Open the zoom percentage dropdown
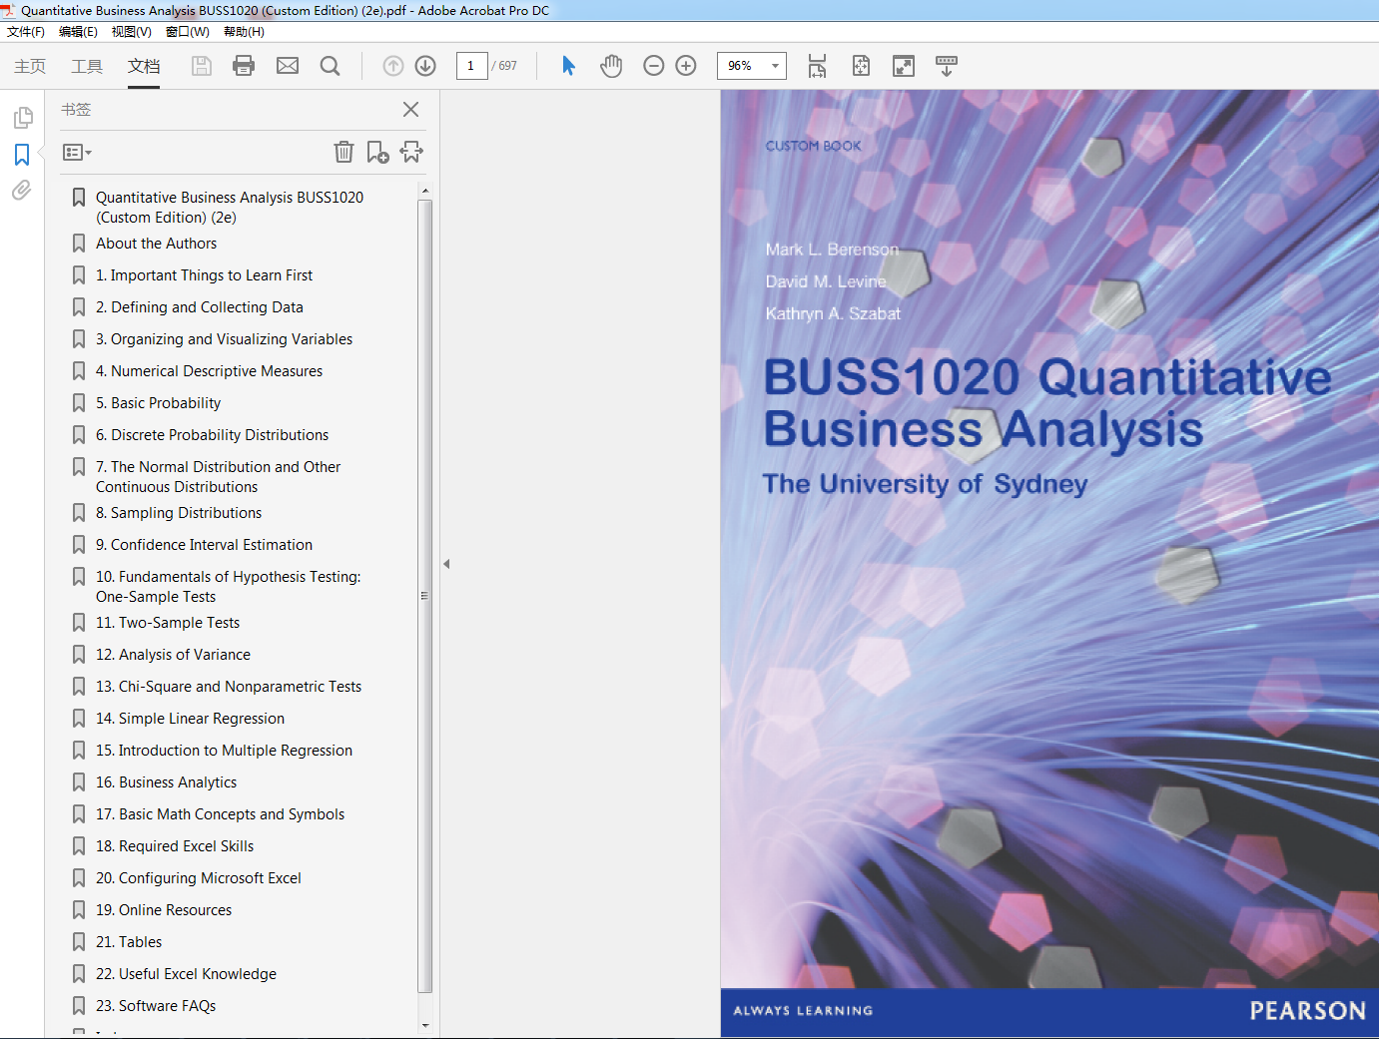 click(775, 66)
